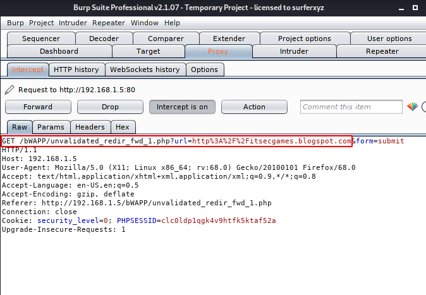The width and height of the screenshot is (426, 295).
Task: Open the Window menu
Action: (145, 23)
